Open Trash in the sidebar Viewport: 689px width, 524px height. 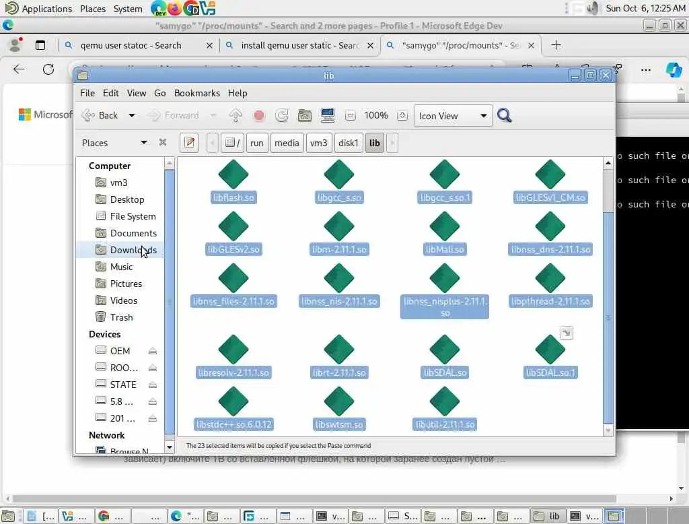click(121, 317)
